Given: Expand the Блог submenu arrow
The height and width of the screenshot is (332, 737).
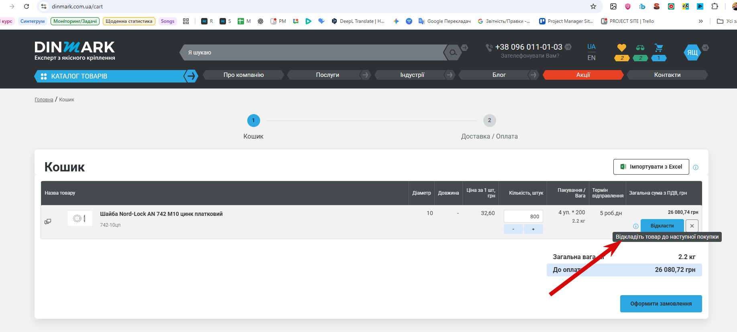Looking at the screenshot, I should 533,75.
